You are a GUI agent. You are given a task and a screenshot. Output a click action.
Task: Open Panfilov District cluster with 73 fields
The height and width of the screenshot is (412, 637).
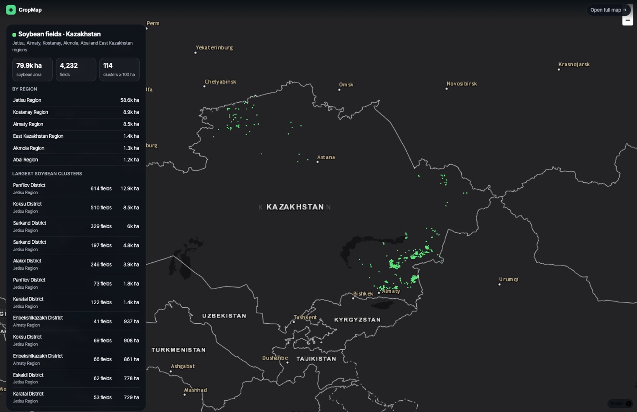tap(76, 283)
